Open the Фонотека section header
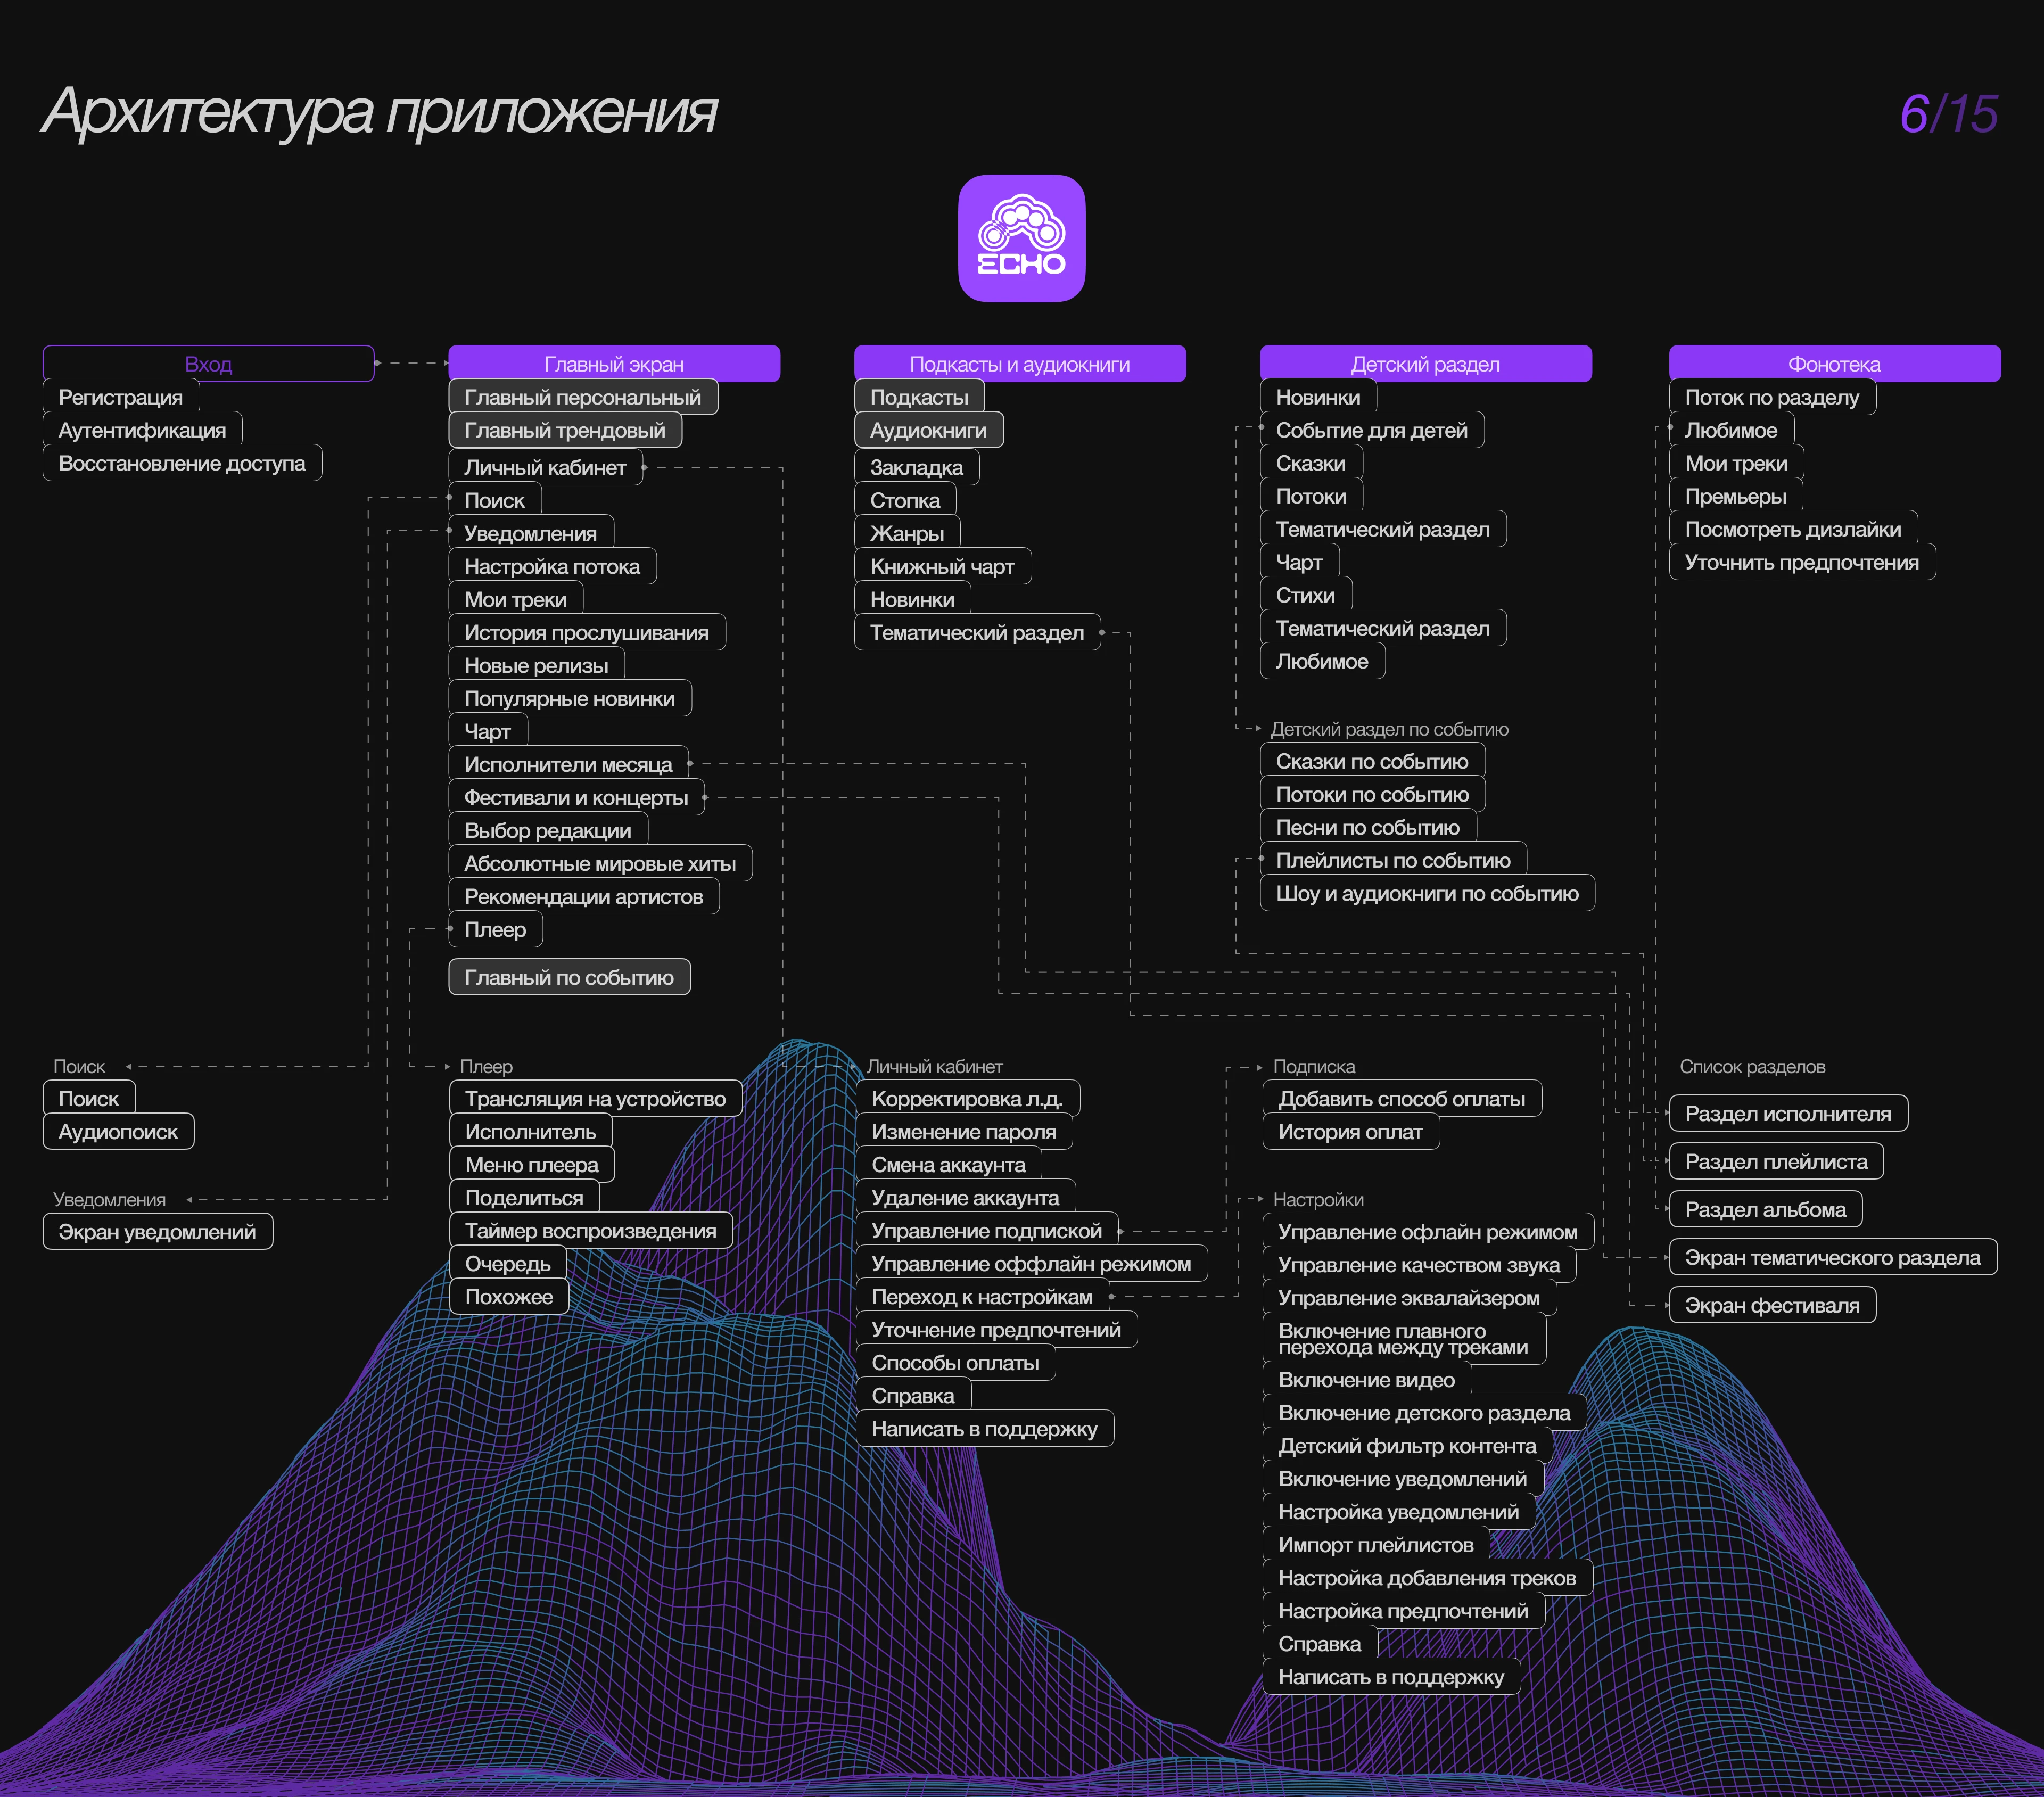Image resolution: width=2044 pixels, height=1797 pixels. (1834, 364)
